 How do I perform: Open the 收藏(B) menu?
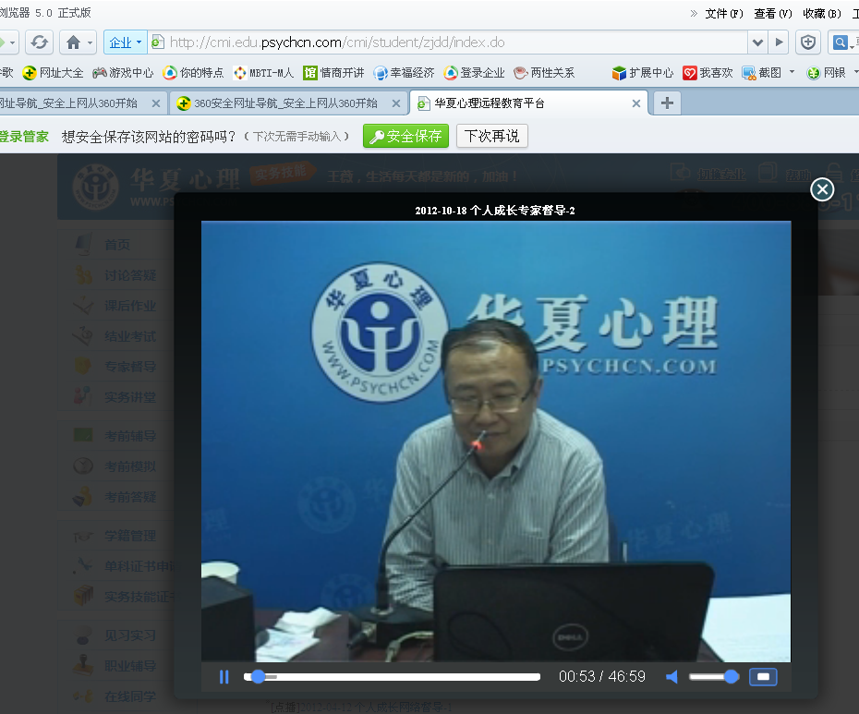pos(822,13)
